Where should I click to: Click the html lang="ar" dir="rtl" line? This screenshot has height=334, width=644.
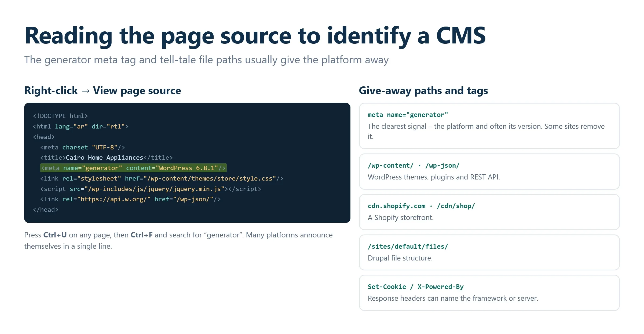tap(80, 126)
